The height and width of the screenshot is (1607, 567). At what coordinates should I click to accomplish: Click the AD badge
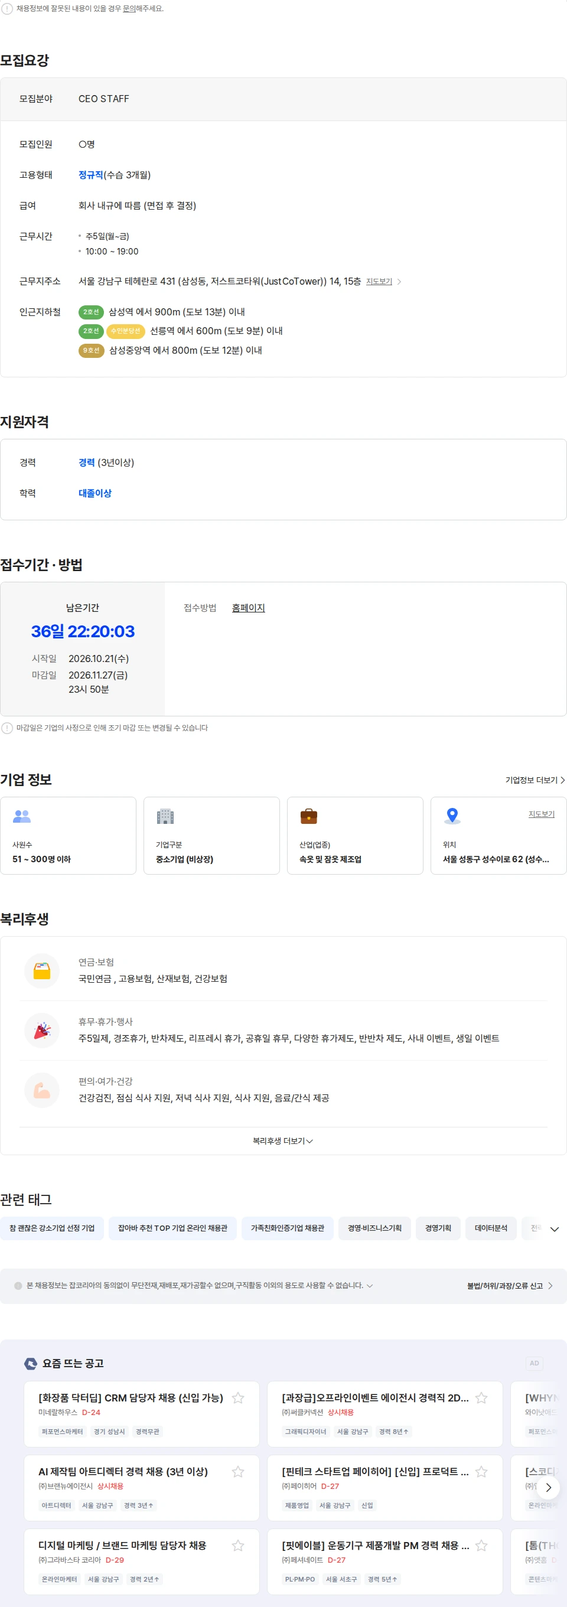534,1364
